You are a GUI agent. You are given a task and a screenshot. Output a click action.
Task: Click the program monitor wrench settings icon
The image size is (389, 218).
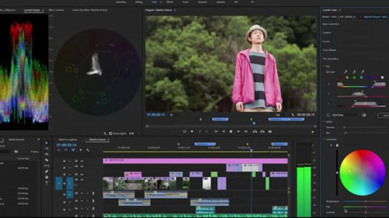pos(293,115)
